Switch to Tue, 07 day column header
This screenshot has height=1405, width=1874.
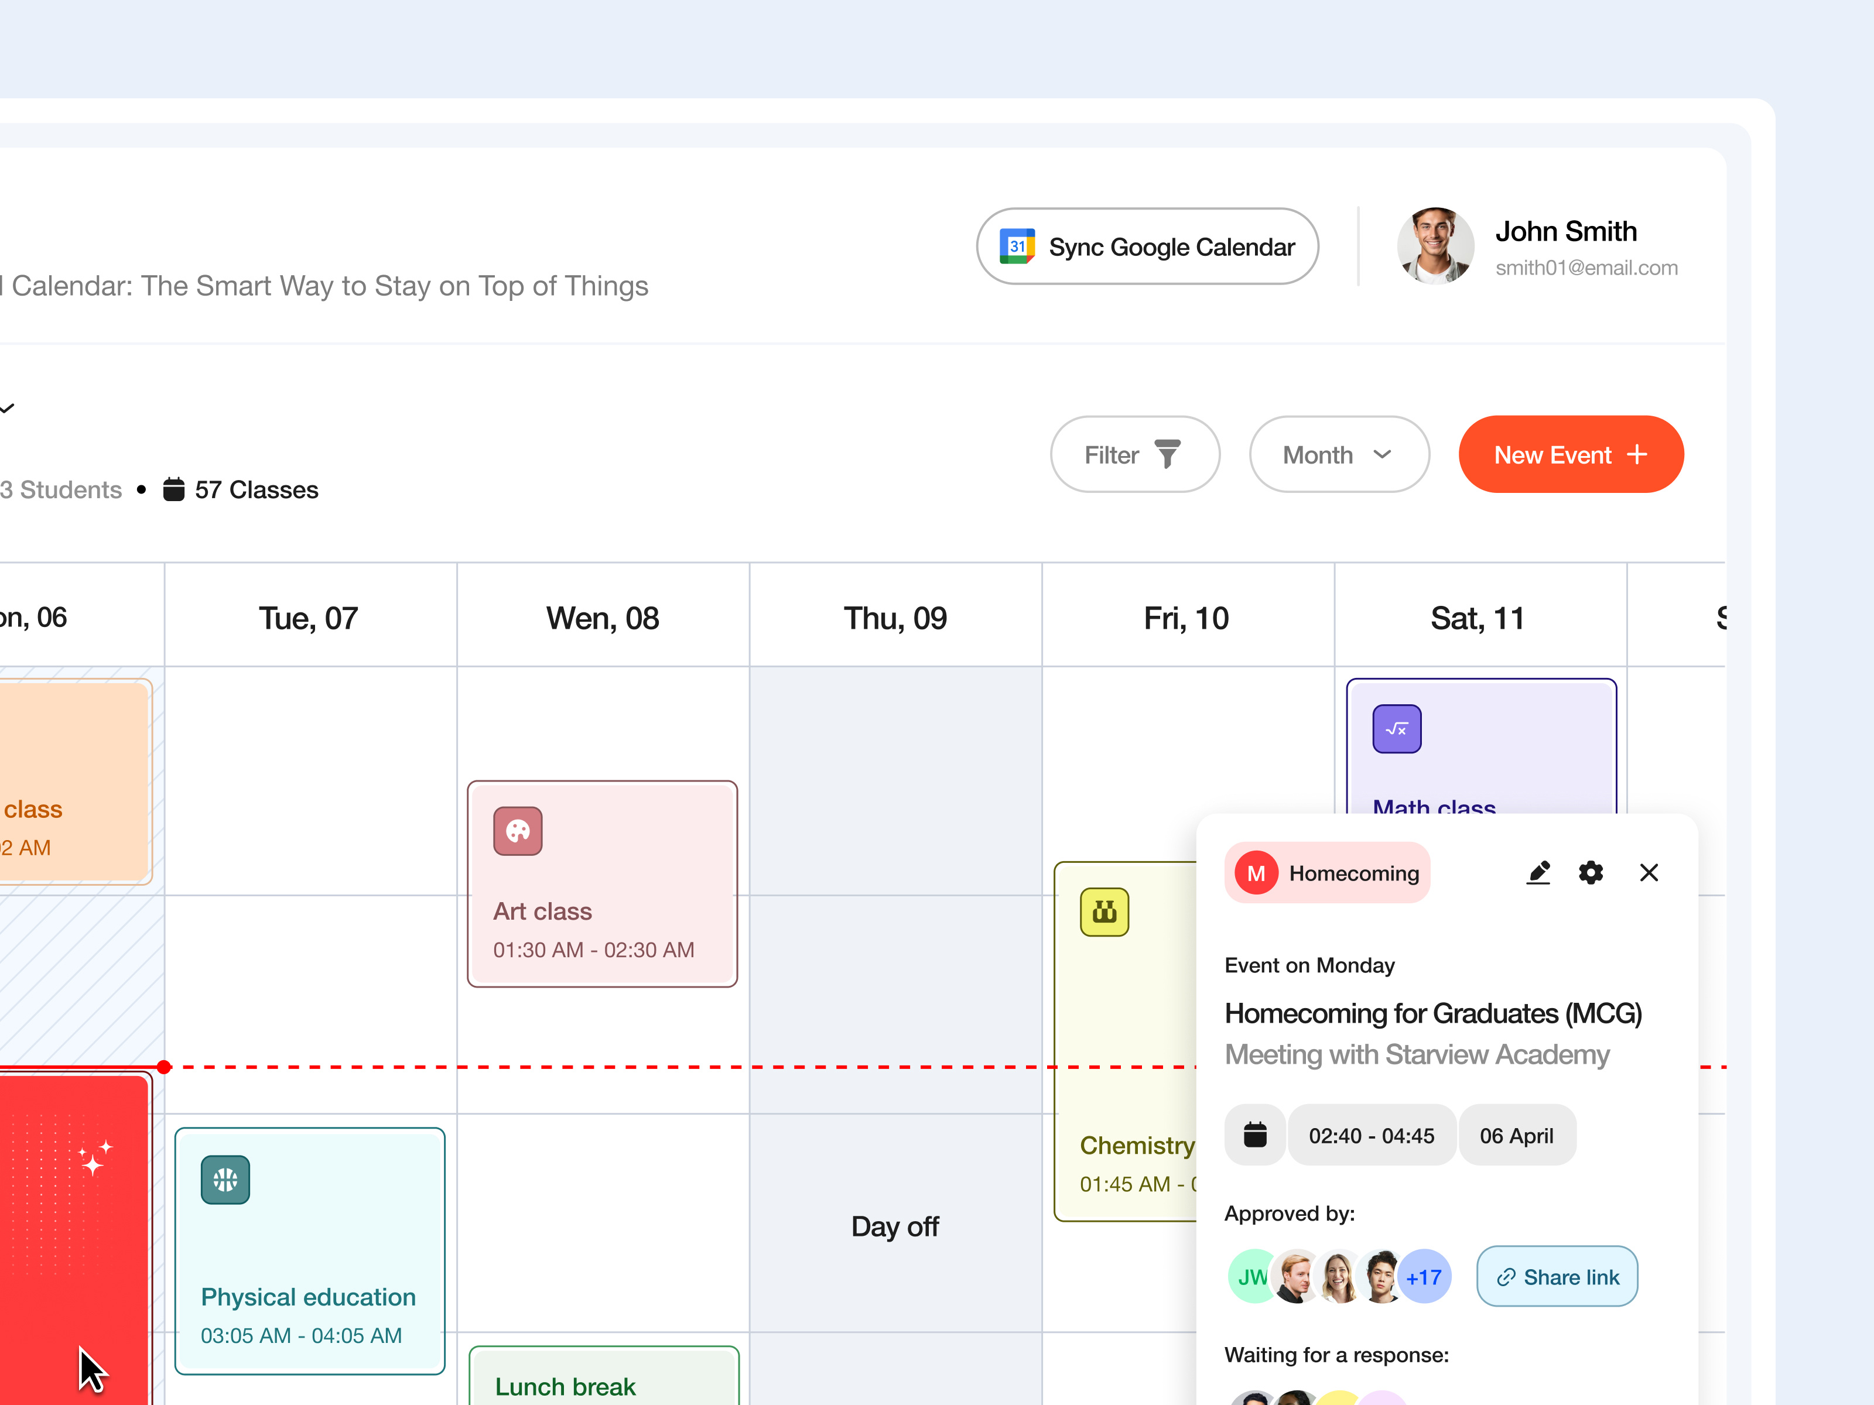(x=309, y=618)
